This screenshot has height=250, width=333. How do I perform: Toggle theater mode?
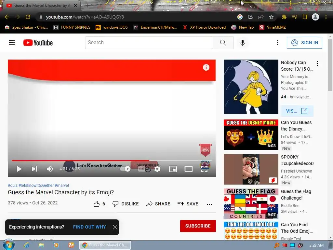tap(189, 169)
